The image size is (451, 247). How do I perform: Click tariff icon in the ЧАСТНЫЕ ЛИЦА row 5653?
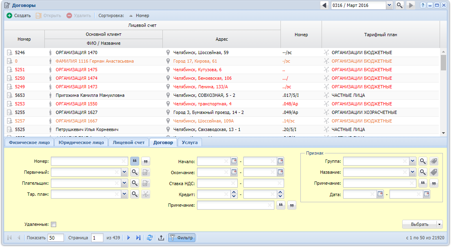coord(326,95)
